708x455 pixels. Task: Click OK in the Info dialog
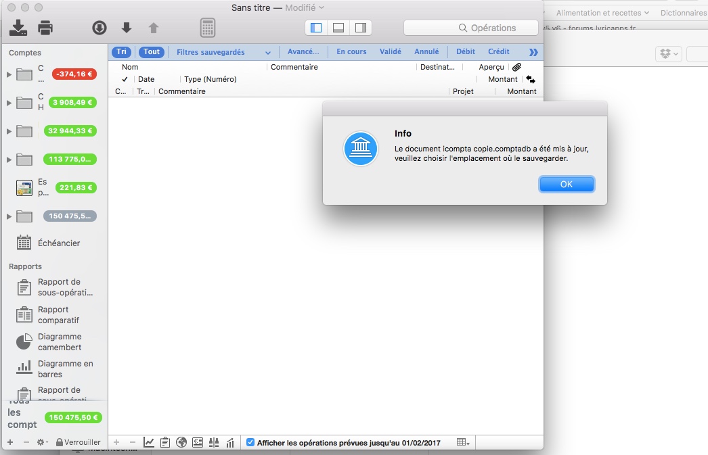[x=567, y=184]
